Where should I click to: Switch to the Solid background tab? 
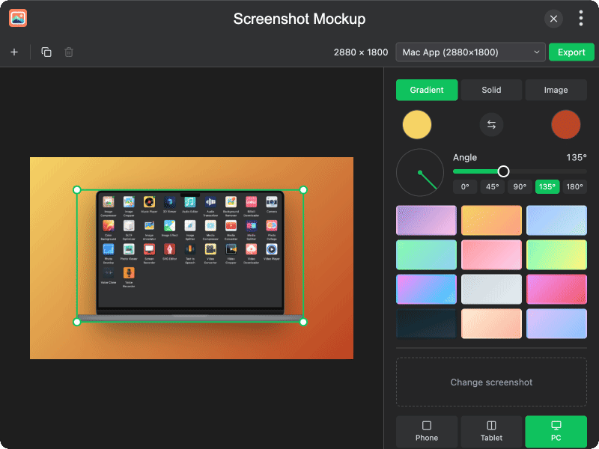coord(491,90)
